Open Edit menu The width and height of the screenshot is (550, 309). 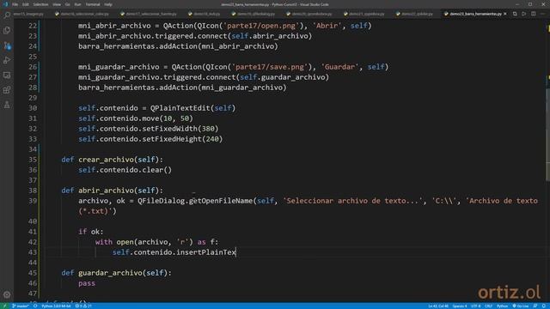(26, 4)
